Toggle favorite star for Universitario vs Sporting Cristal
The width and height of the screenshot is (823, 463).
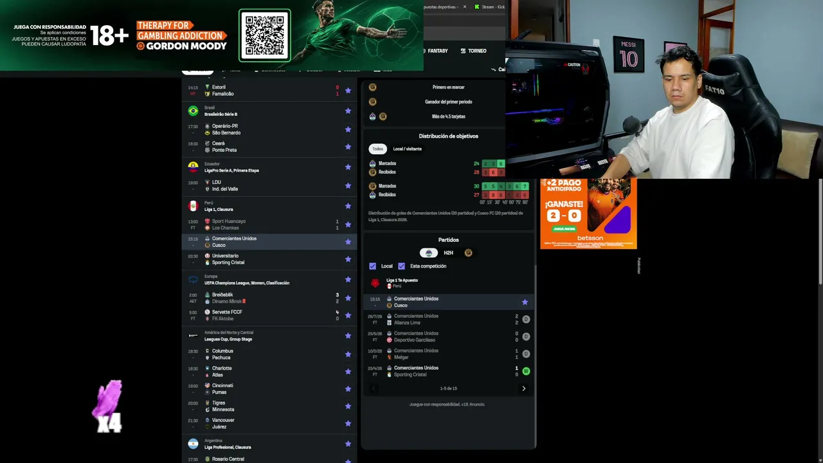(348, 259)
